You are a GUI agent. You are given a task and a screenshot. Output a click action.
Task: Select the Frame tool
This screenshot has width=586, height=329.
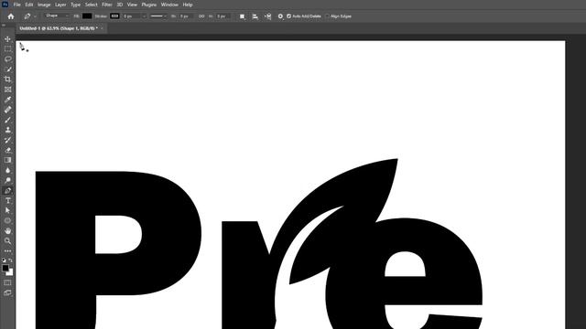point(7,90)
